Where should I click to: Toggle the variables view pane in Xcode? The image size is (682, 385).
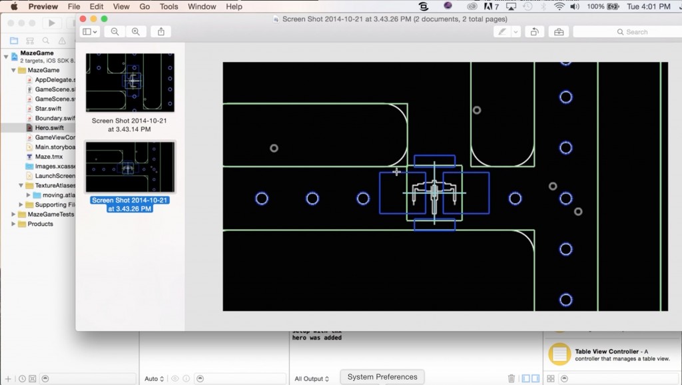pos(526,378)
